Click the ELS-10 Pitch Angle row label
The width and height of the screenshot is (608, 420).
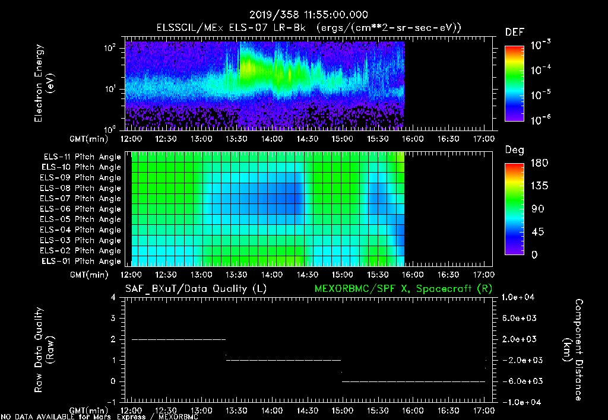pos(81,167)
